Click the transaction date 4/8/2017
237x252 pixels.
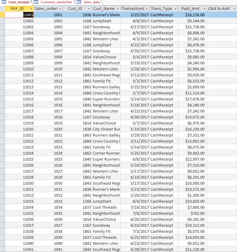click(x=135, y=21)
